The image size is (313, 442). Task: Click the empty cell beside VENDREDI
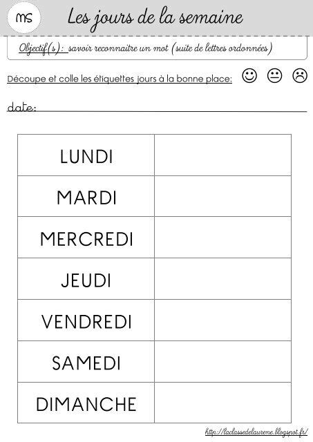tap(222, 320)
